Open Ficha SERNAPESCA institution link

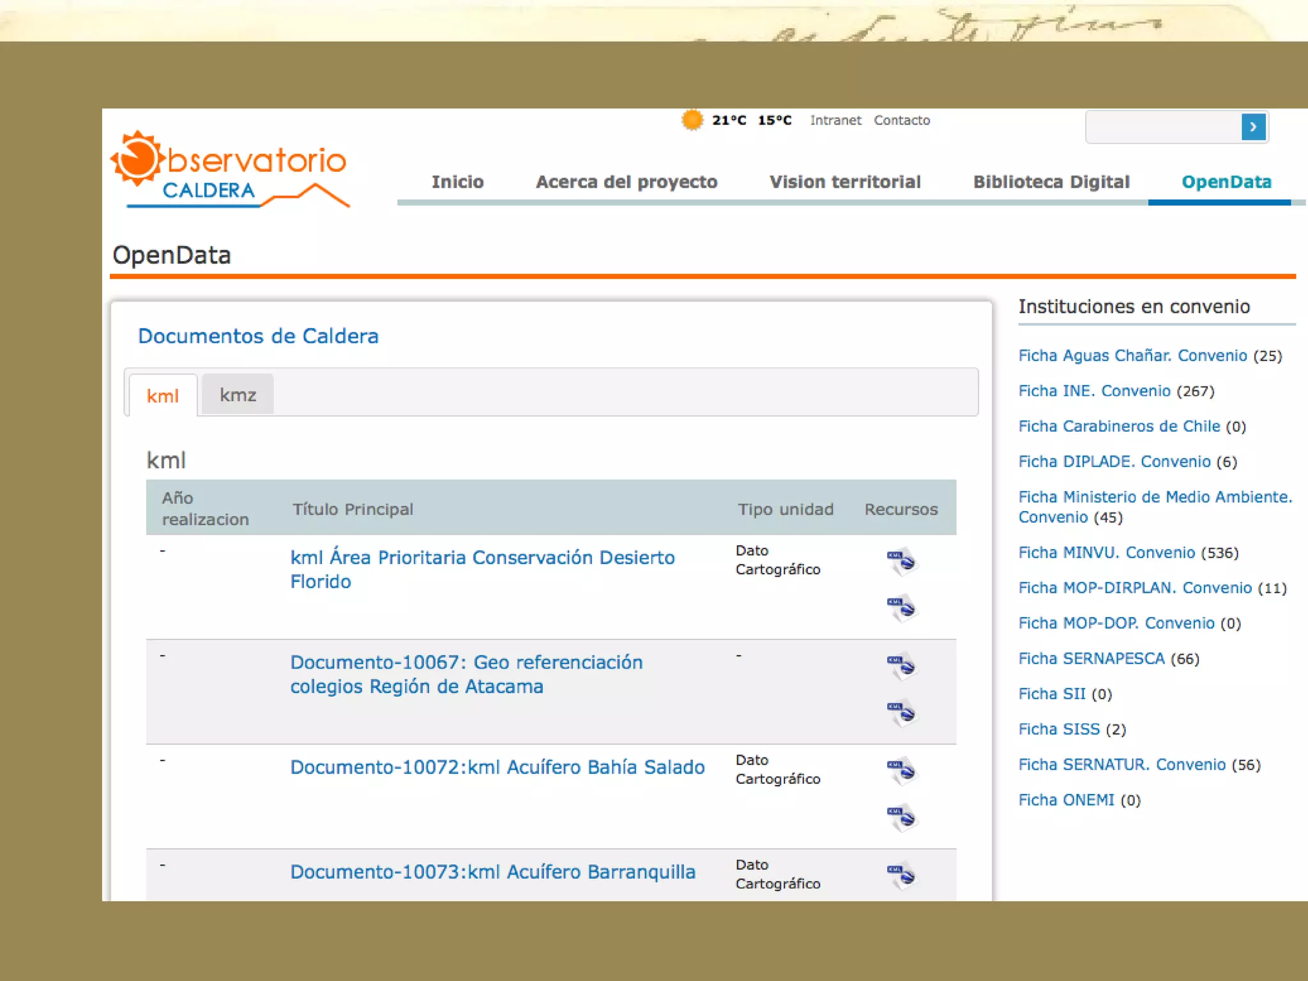(1091, 658)
